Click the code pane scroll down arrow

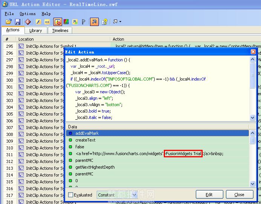[252, 117]
